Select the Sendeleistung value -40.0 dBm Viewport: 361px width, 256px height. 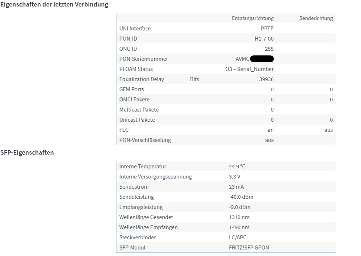pyautogui.click(x=241, y=197)
